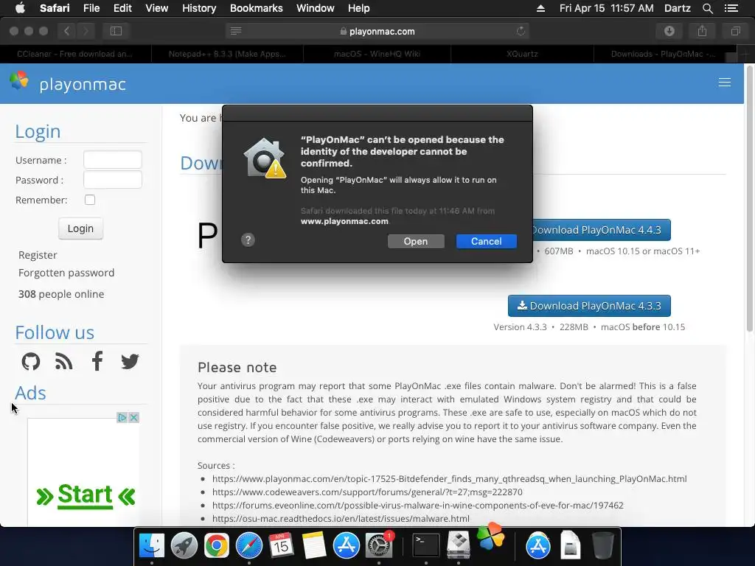
Task: Open the Bookmarks menu
Action: tap(256, 8)
